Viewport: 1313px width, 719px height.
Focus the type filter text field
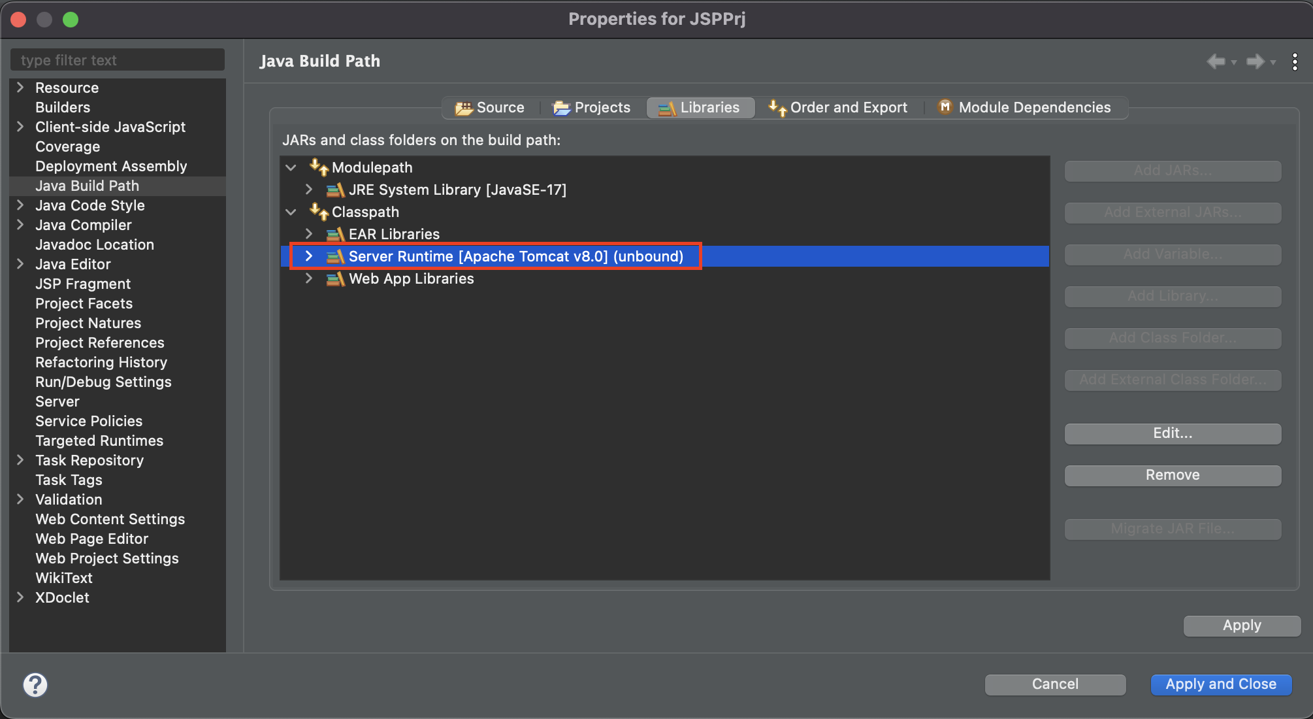[118, 60]
